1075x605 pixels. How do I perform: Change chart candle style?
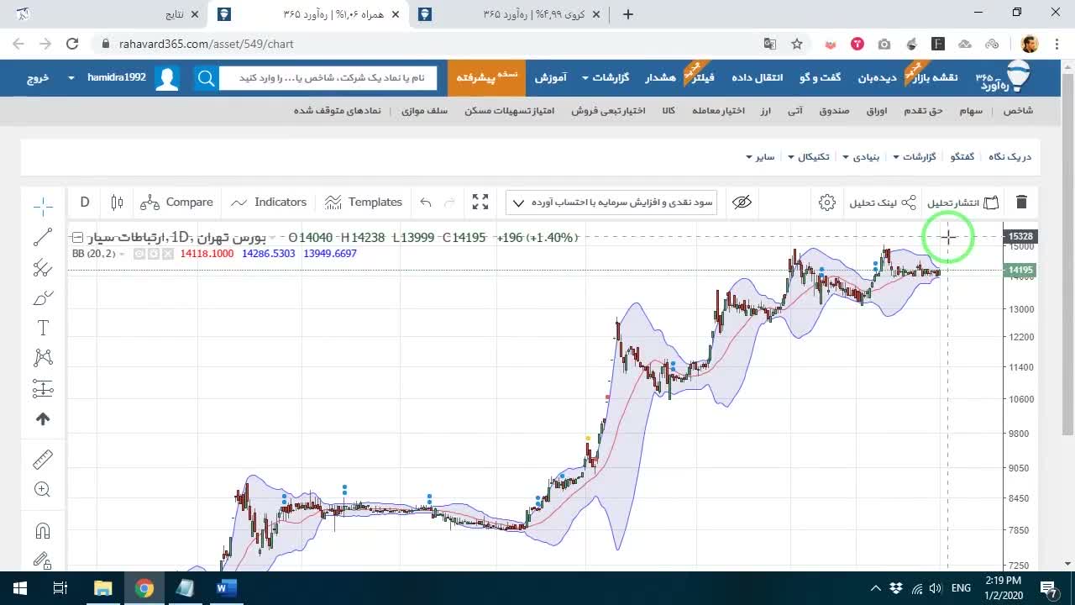point(117,203)
